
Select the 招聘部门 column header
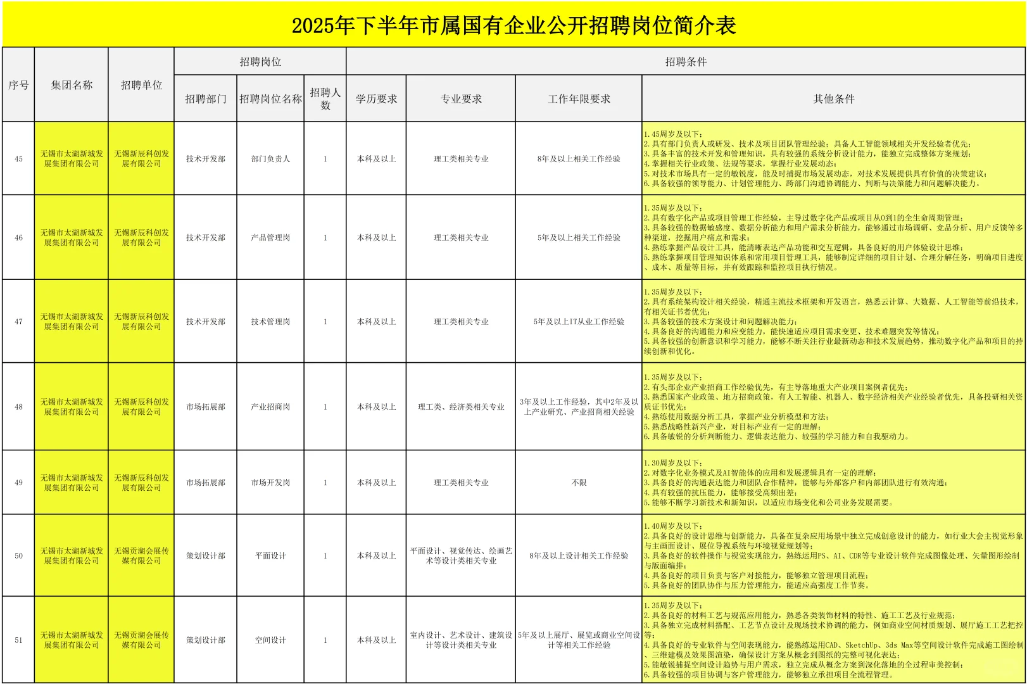click(x=206, y=99)
